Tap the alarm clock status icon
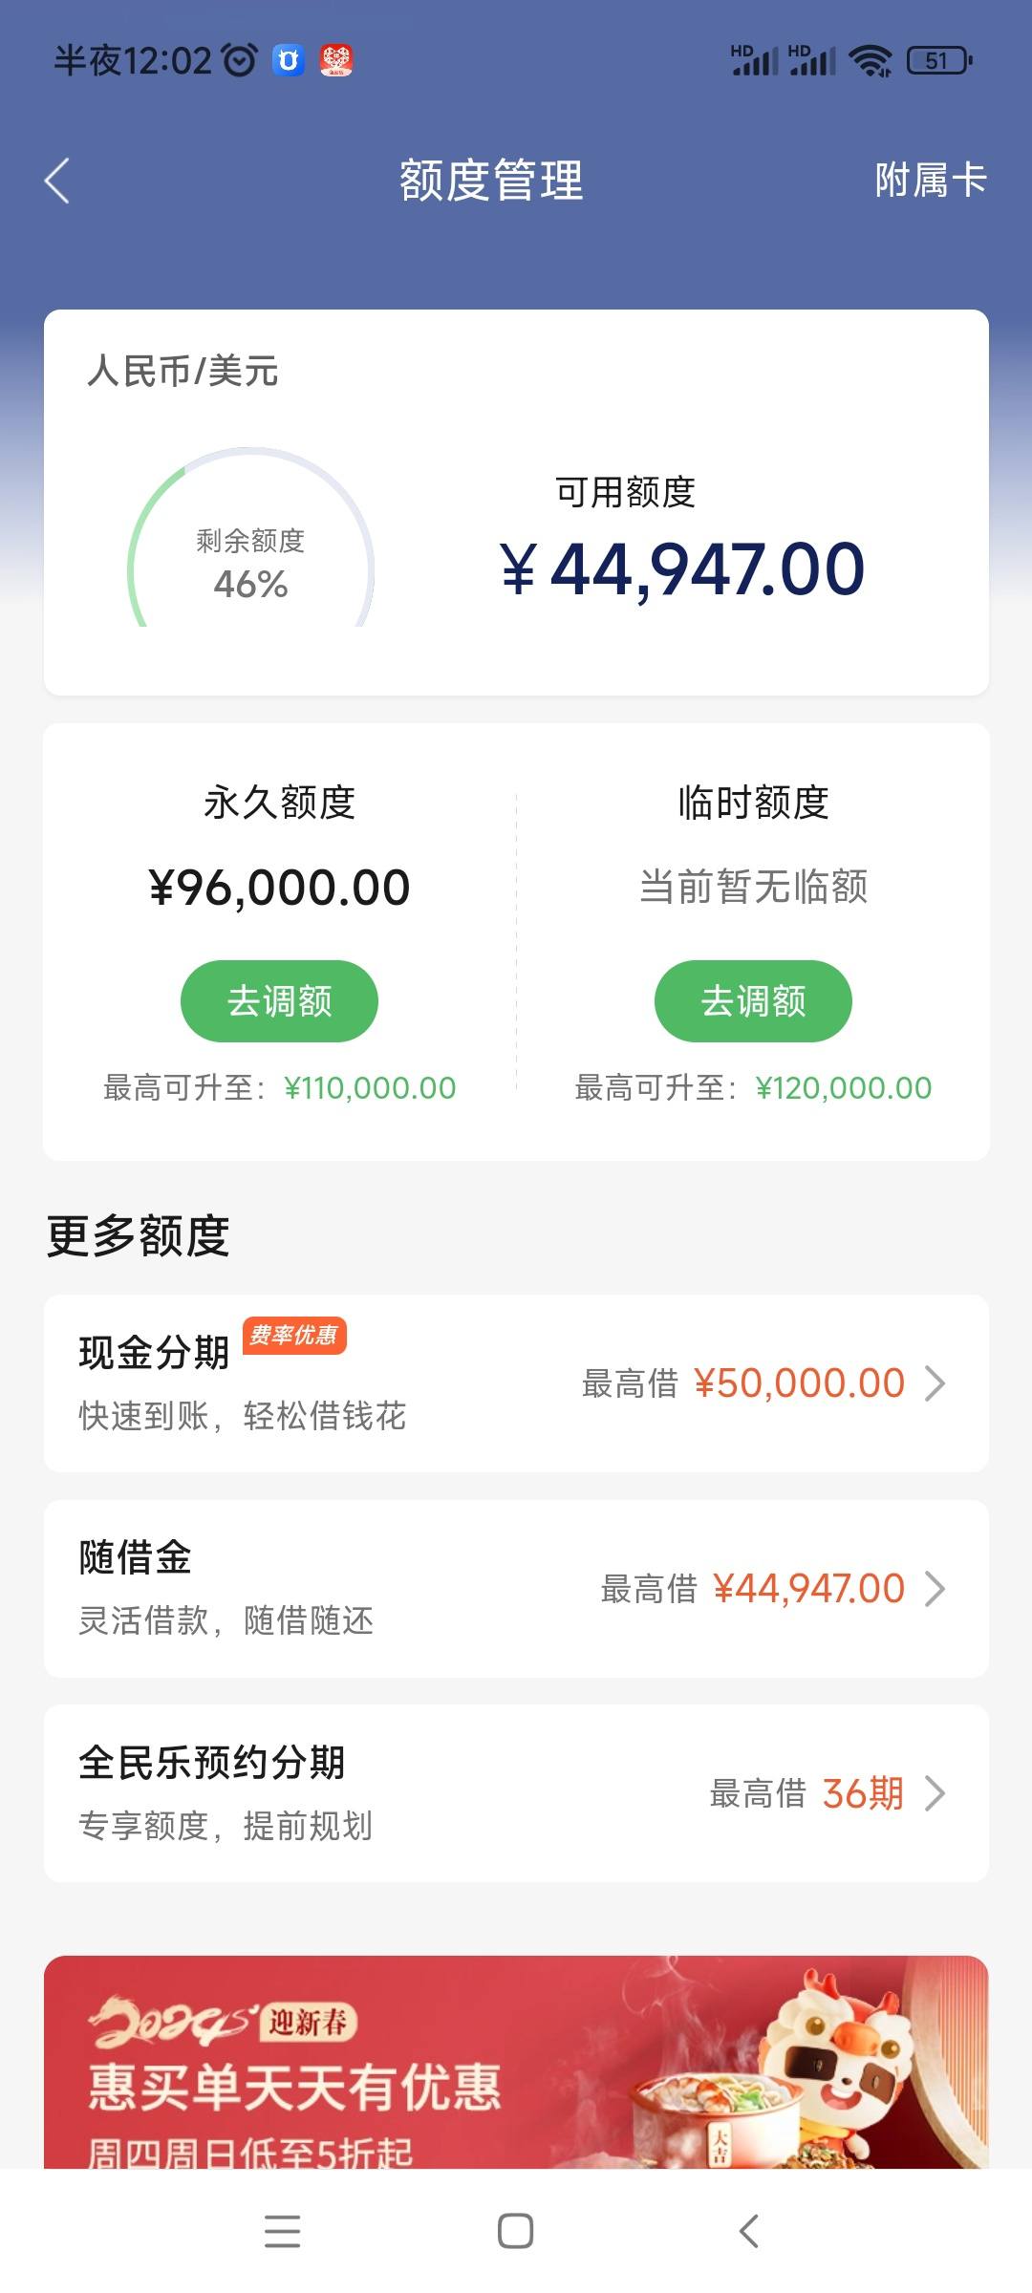The width and height of the screenshot is (1032, 2293). (x=240, y=60)
